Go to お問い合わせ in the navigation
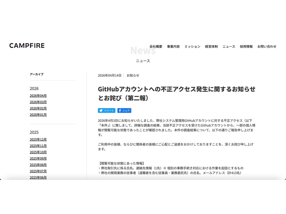The height and width of the screenshot is (214, 286). tap(267, 47)
